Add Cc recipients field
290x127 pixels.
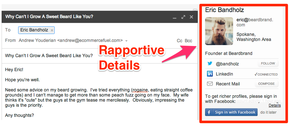tap(179, 41)
